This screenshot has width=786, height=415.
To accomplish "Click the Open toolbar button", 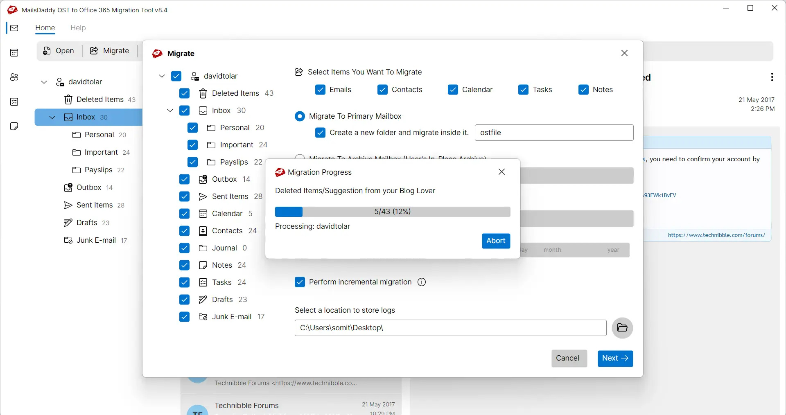I will coord(59,51).
